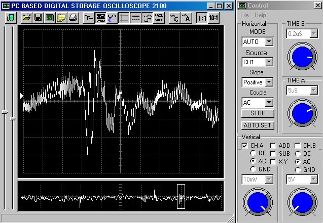
Task: Click the grid display toolbar icon
Action: (124, 18)
